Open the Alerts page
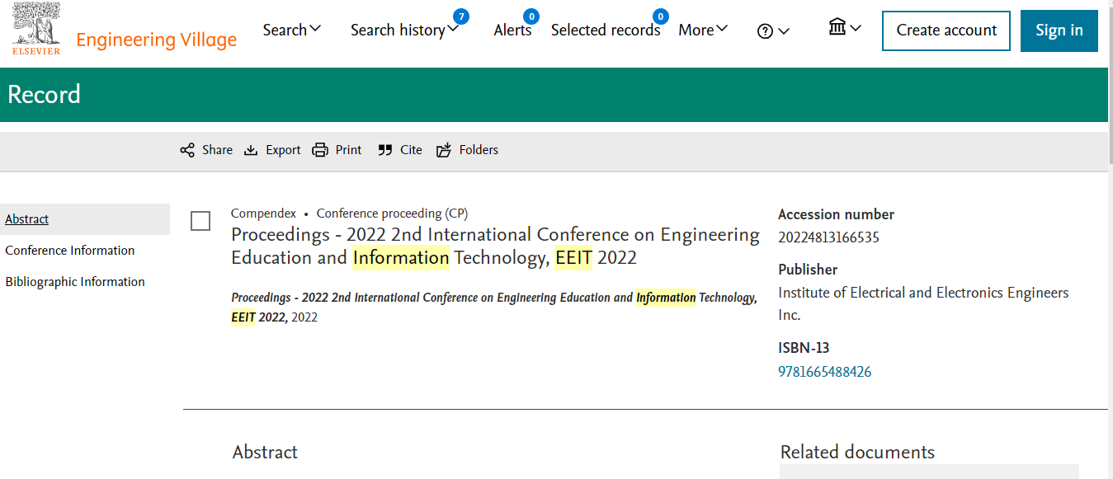Screen dimensions: 1113x479 pyautogui.click(x=512, y=31)
